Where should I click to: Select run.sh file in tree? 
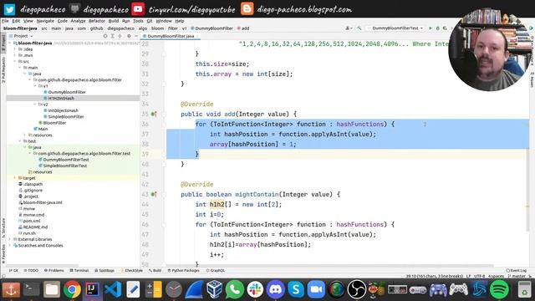(x=29, y=233)
